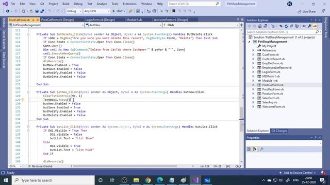Viewport: 330px width, 185px height.
Task: Click the Undo toolbar icon
Action: tap(49, 11)
